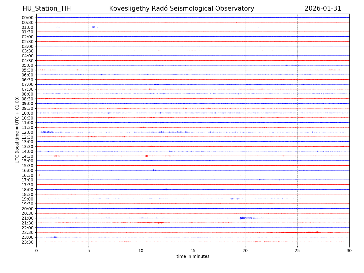The height and width of the screenshot is (273, 364).
Task: Click the 06:30 row label
Action: [28, 80]
